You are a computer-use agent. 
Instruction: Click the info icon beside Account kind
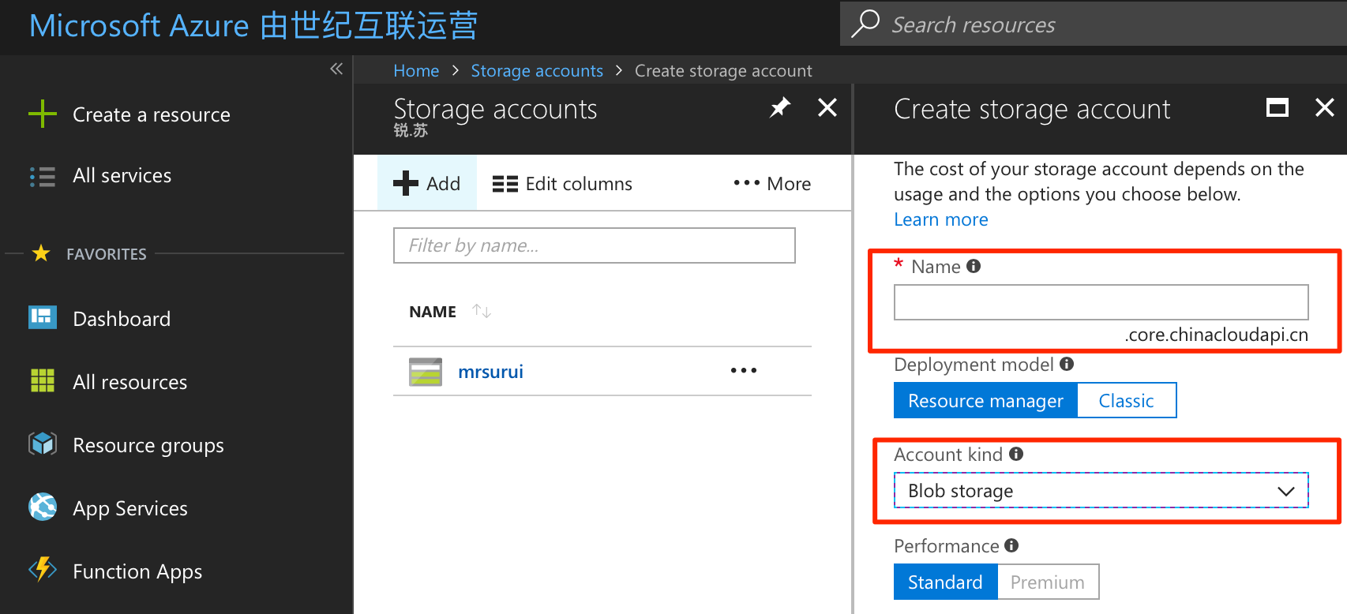click(1016, 454)
